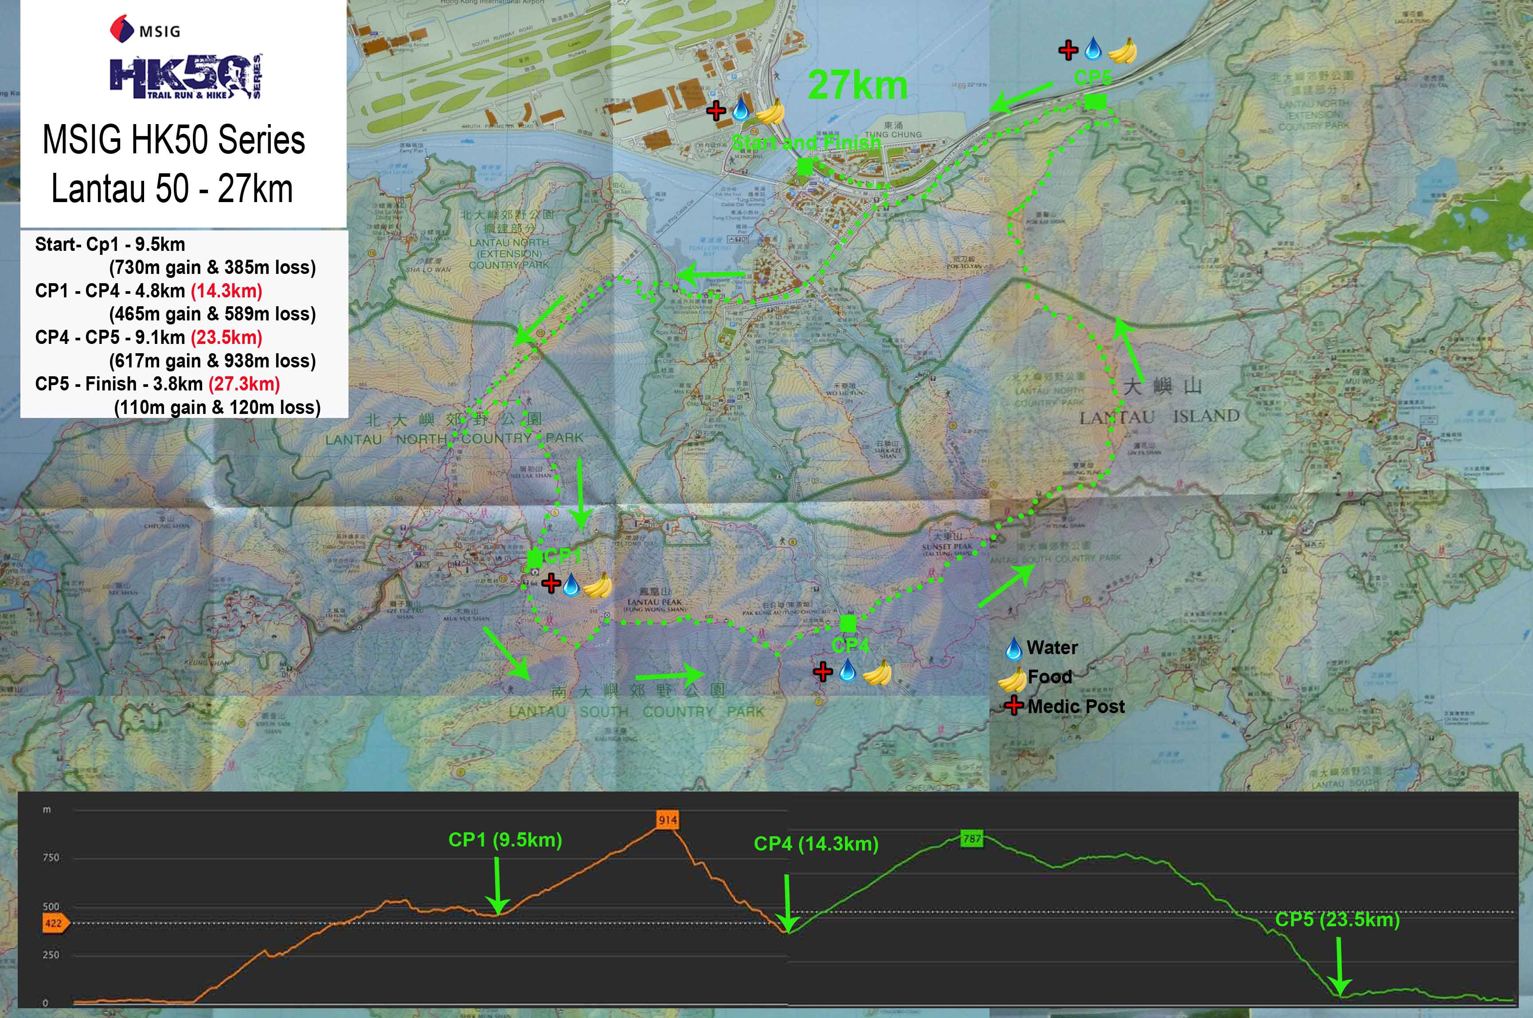Click the legend red Medic Post cross
The image size is (1533, 1018).
1013,706
